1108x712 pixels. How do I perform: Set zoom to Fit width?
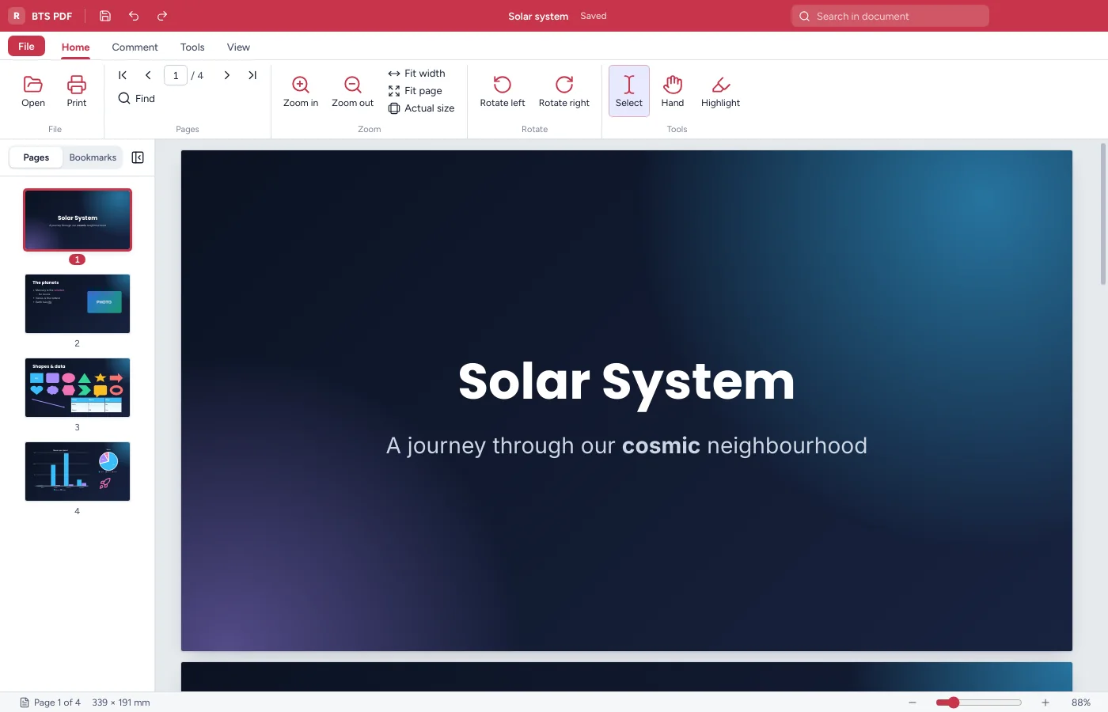click(x=417, y=74)
